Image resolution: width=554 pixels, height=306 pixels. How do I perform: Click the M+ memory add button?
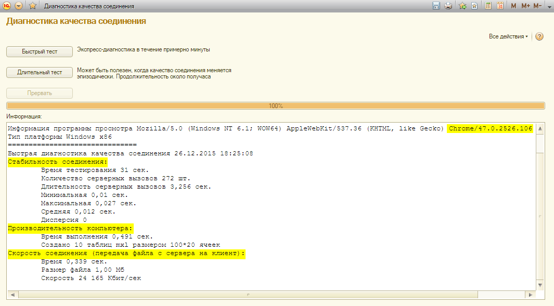pos(525,6)
